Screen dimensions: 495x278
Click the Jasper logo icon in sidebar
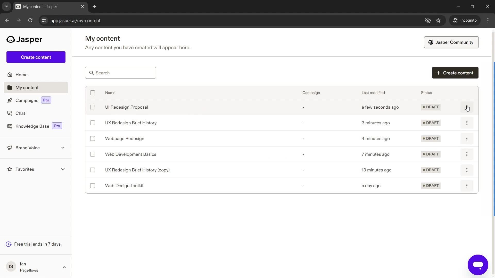point(11,39)
